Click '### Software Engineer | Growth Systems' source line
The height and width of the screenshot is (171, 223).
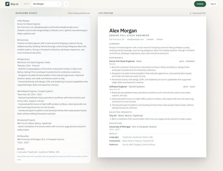pos(35,91)
